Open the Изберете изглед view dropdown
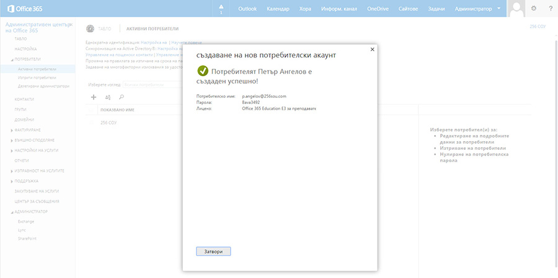 pos(153,85)
